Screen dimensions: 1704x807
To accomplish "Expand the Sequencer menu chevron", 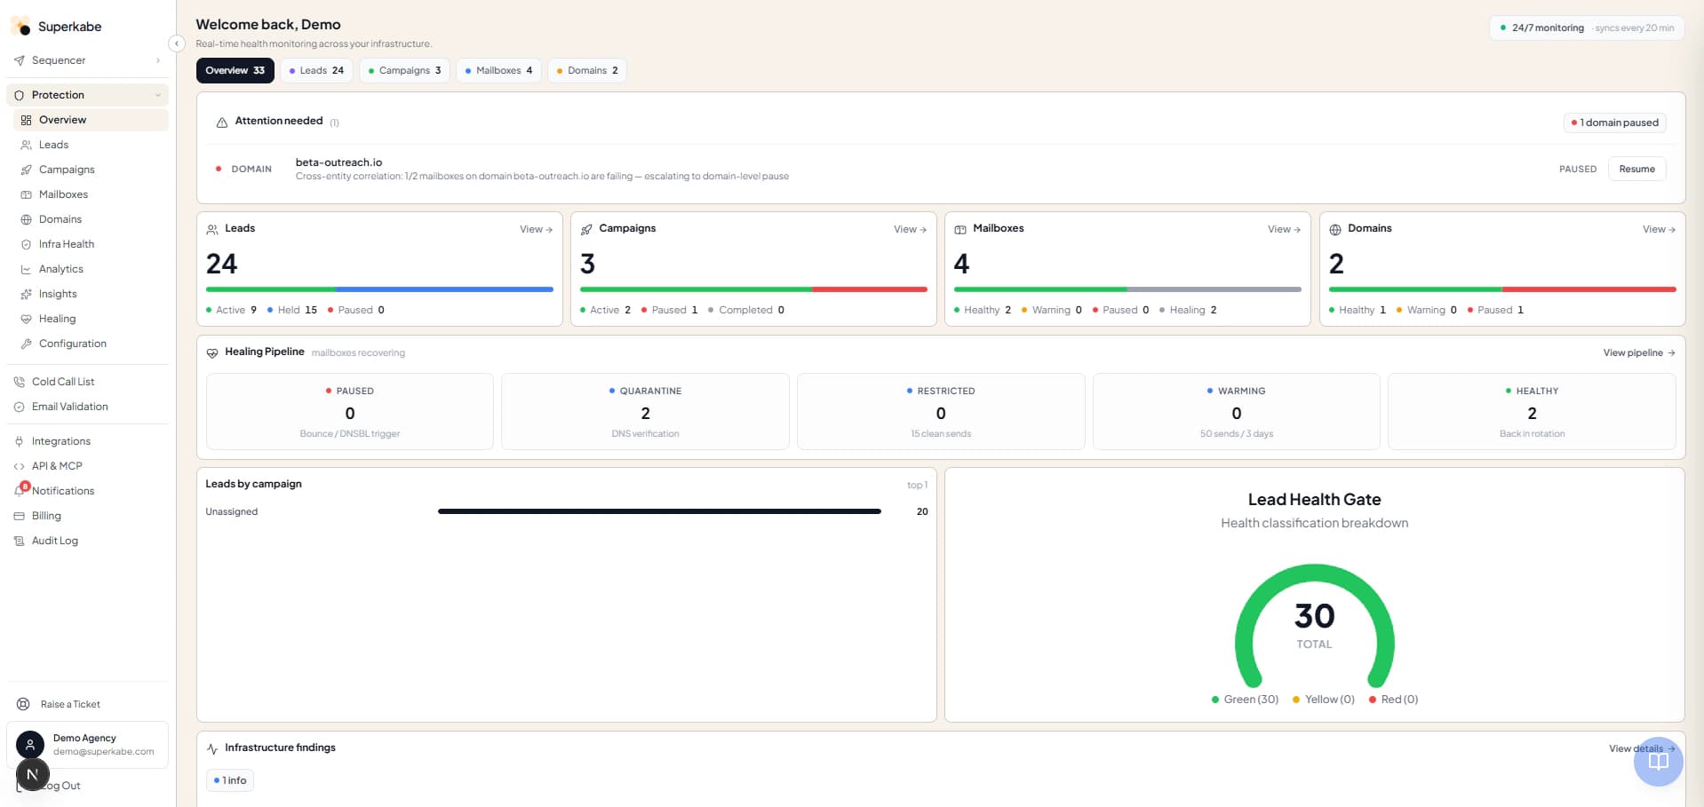I will (x=158, y=60).
